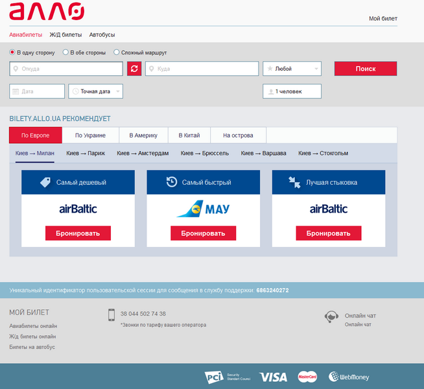
Task: Click the PCI Security Standard logo
Action: tap(228, 377)
